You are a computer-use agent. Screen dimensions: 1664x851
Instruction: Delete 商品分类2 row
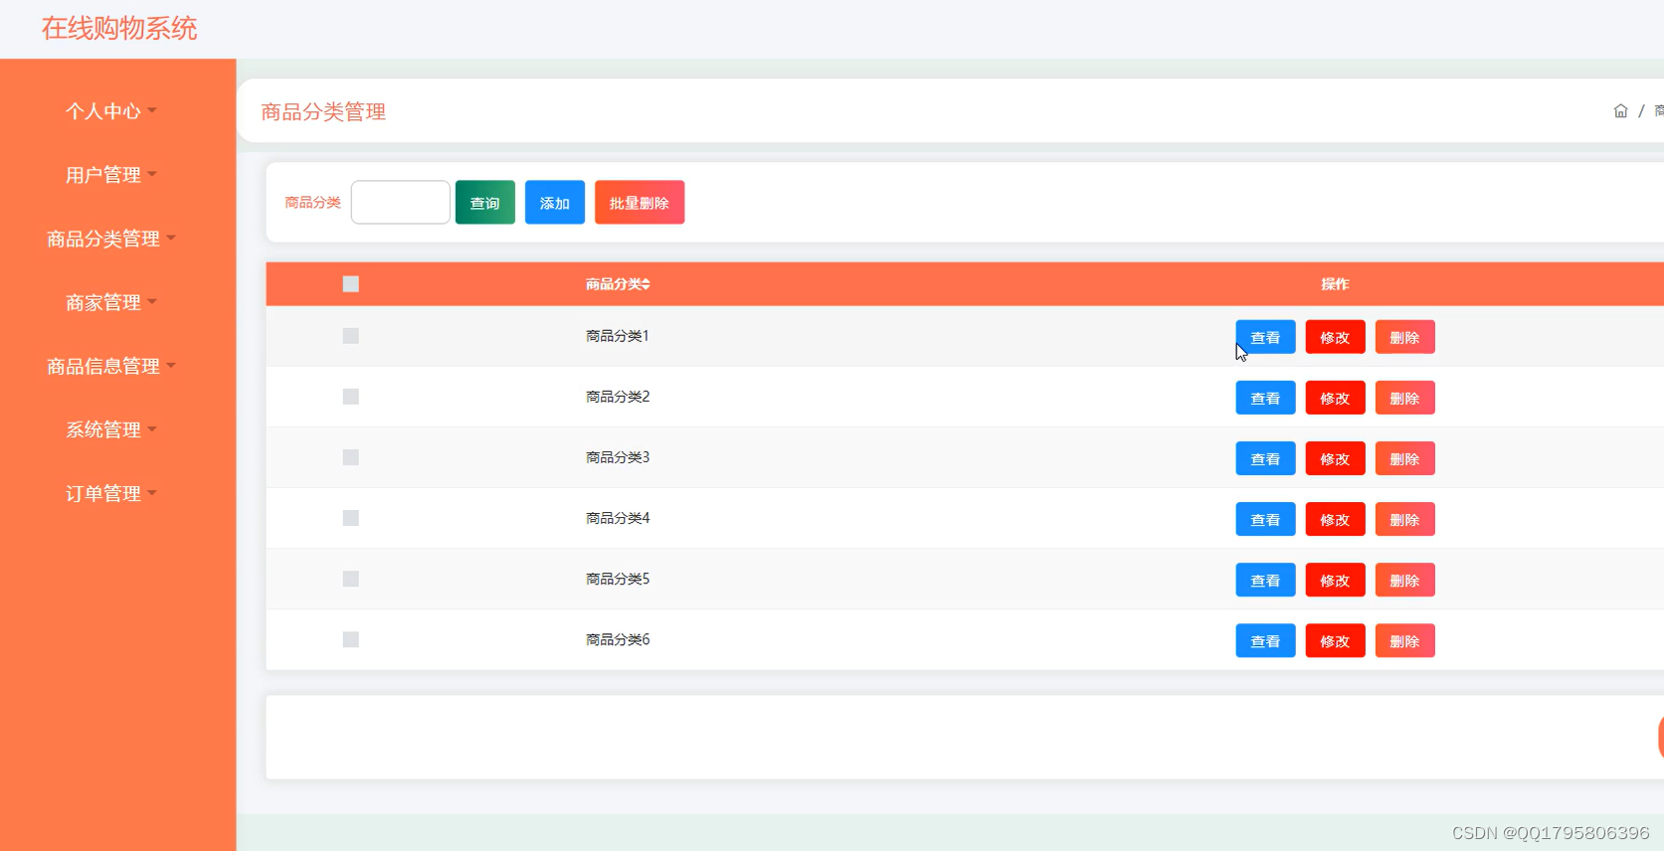pos(1404,398)
